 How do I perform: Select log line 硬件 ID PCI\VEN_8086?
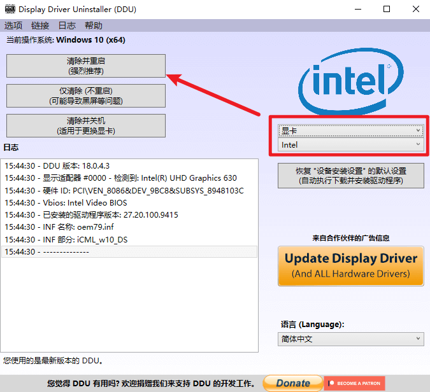(x=129, y=191)
